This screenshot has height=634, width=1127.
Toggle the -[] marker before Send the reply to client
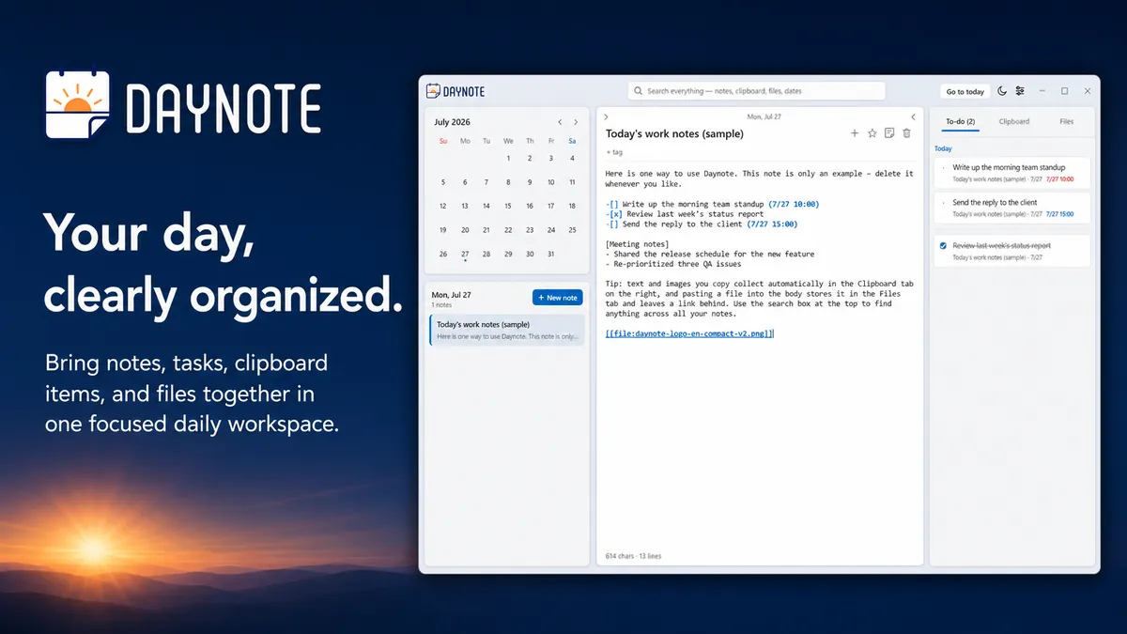612,224
